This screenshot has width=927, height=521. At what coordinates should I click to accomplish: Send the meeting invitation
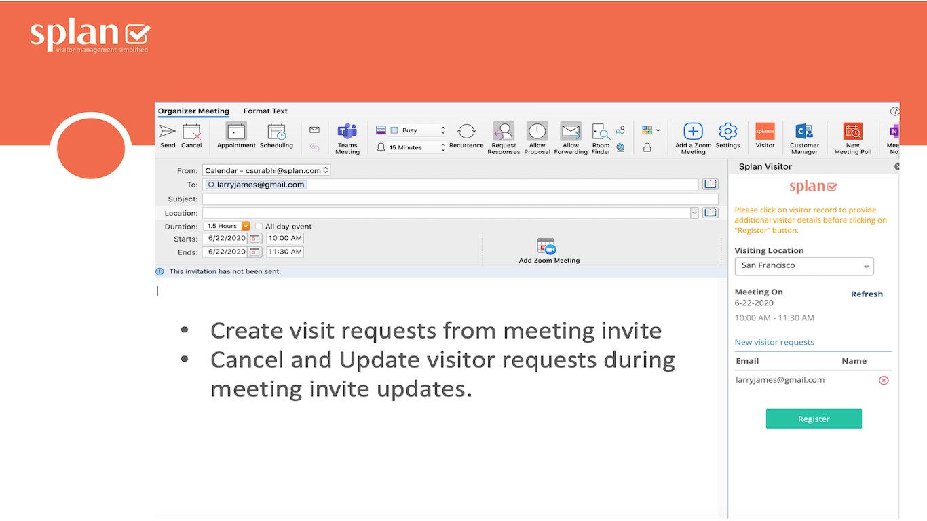pyautogui.click(x=168, y=136)
